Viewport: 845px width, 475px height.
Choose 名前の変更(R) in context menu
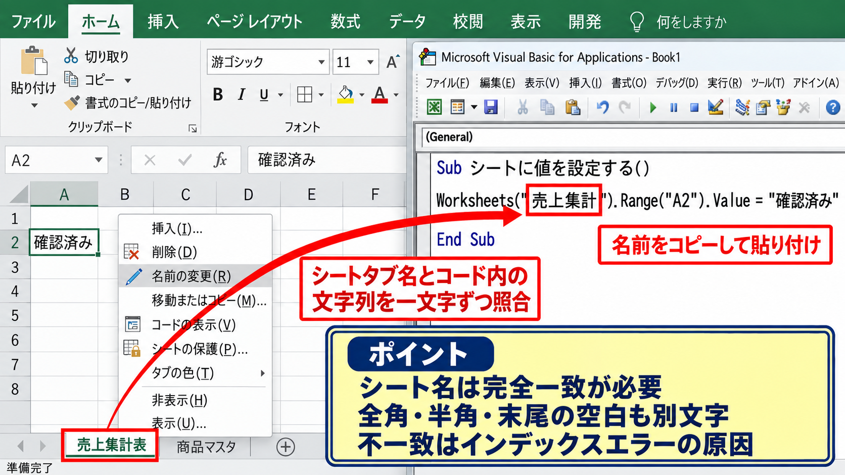point(196,276)
